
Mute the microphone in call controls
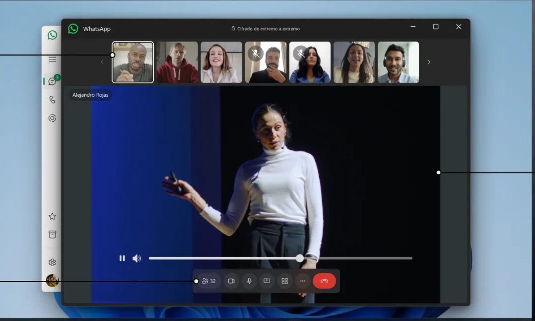[249, 281]
